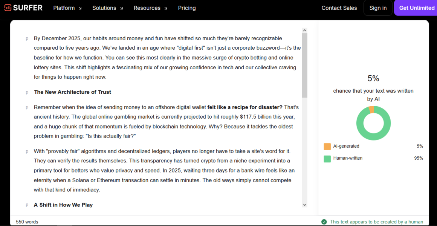Click the orange AI-generated legend swatch

(327, 147)
